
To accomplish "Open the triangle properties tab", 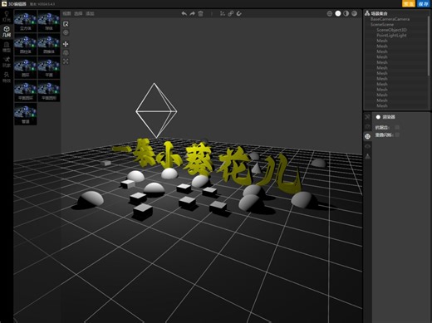I will pyautogui.click(x=367, y=156).
